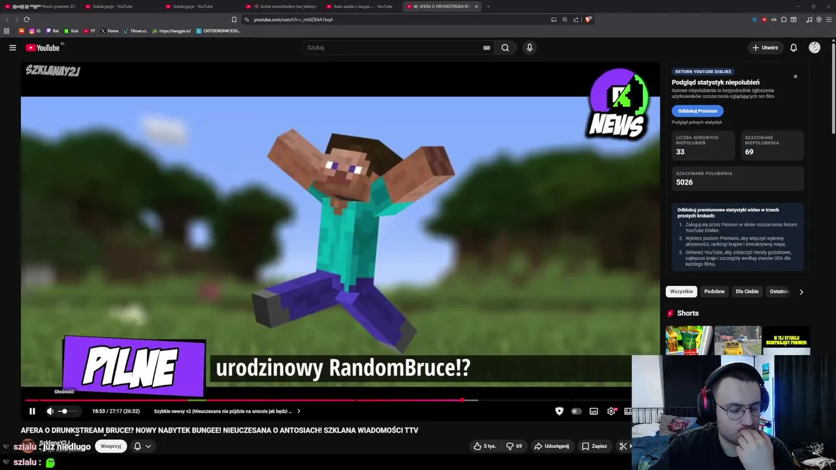Share this page from the address bar
The width and height of the screenshot is (836, 470).
click(x=576, y=20)
